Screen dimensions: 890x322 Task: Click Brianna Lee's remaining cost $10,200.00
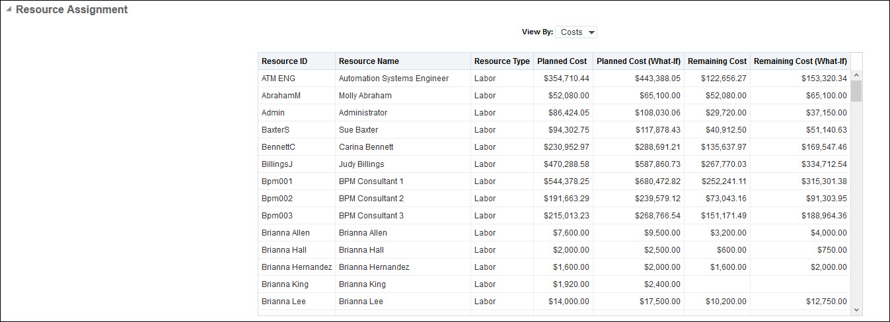[723, 302]
